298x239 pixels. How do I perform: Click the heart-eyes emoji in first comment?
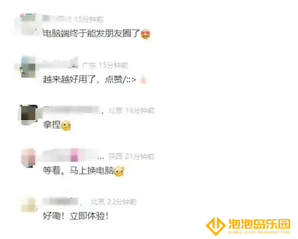[146, 34]
